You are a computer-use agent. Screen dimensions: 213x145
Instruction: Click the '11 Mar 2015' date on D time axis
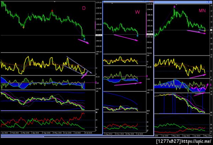pyautogui.click(x=25, y=133)
